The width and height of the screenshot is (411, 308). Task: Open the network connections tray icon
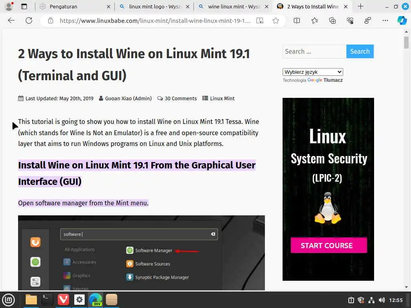point(371,300)
